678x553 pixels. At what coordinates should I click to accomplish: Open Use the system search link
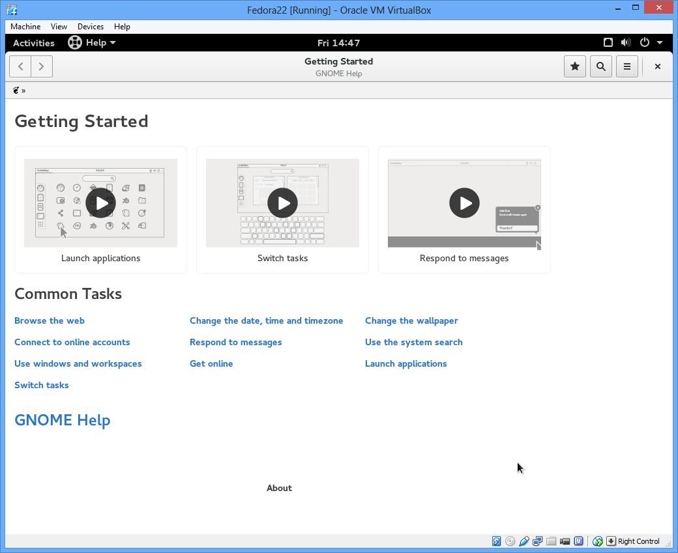[414, 342]
